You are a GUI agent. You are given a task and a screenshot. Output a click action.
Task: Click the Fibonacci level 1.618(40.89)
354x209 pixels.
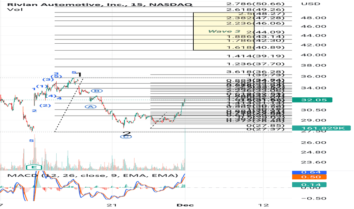255,47
